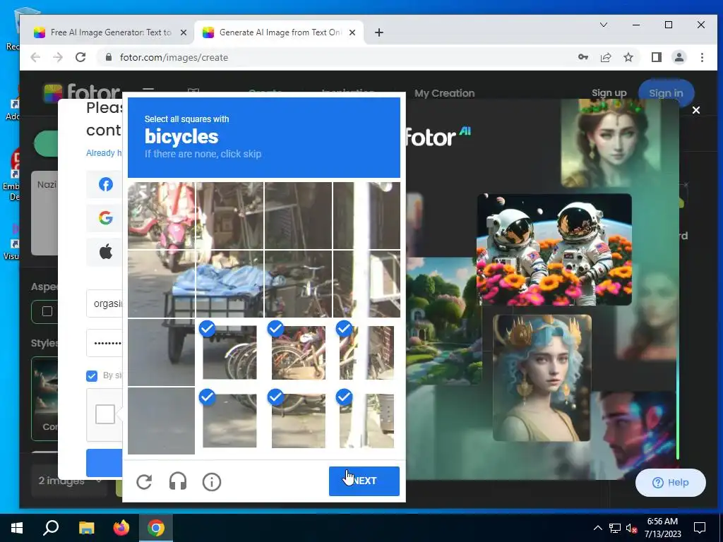The image size is (723, 542).
Task: Open a new browser tab
Action: (x=379, y=32)
